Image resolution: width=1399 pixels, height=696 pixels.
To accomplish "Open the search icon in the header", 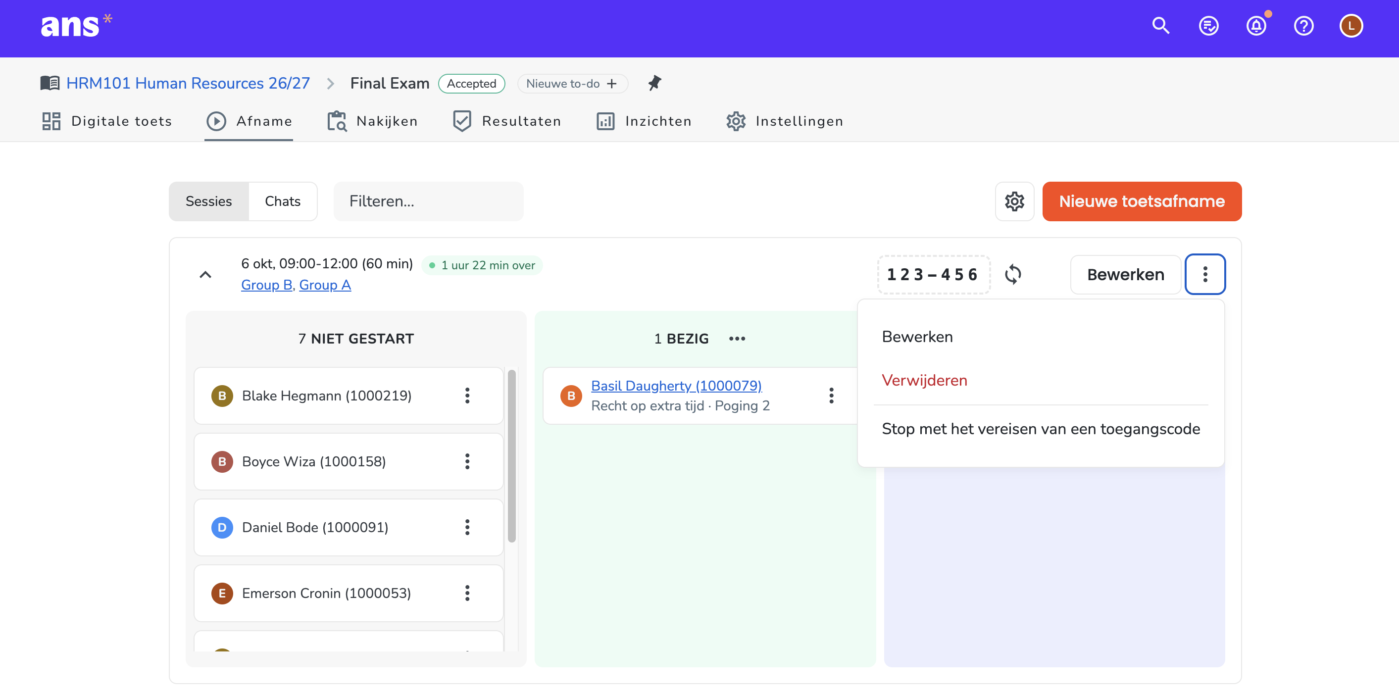I will 1160,26.
